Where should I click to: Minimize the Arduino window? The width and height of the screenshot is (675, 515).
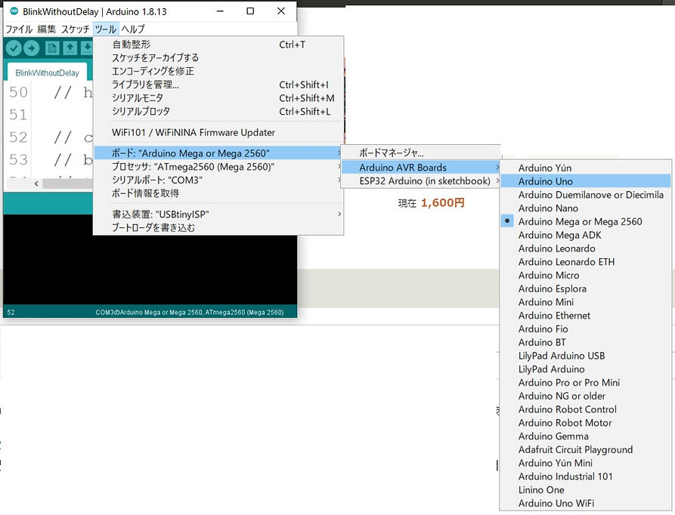tap(221, 11)
